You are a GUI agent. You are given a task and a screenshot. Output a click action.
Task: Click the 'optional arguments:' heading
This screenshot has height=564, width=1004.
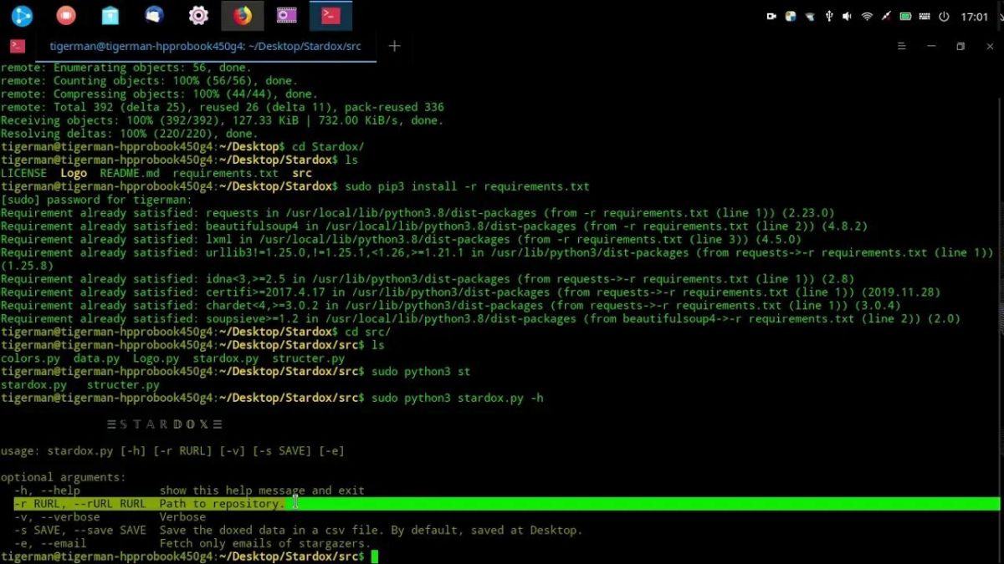point(63,478)
